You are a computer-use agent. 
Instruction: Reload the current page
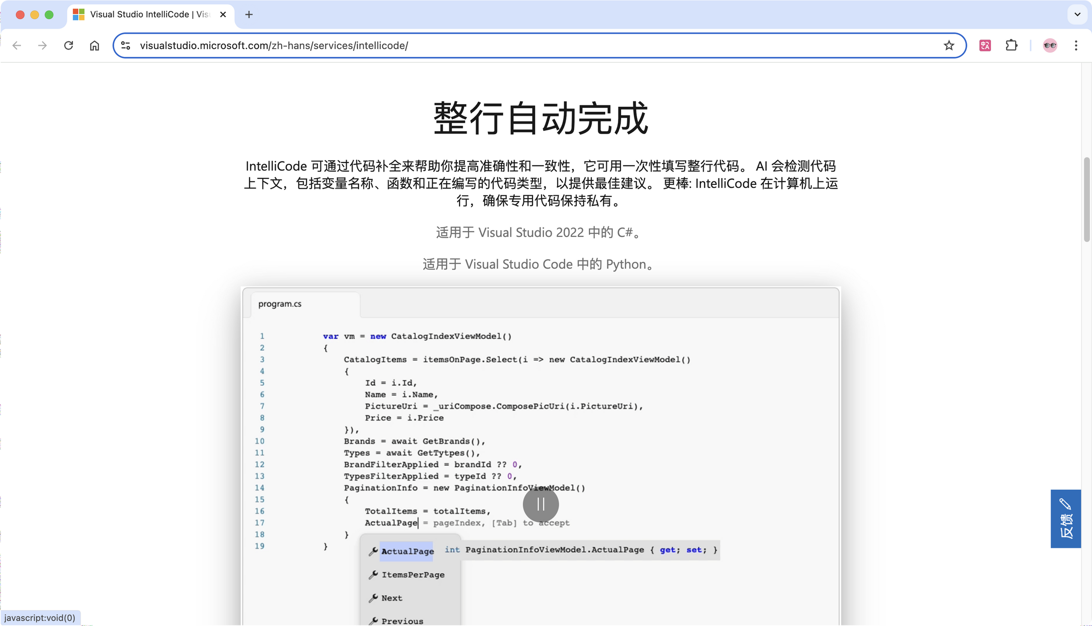click(x=69, y=45)
